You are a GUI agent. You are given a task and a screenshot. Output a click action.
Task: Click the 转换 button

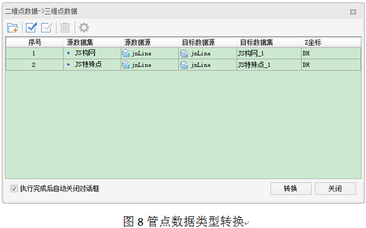pyautogui.click(x=291, y=189)
